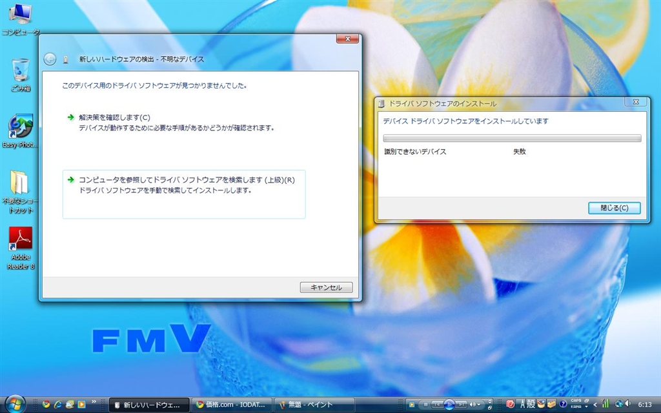Open the ごみ箱 recycle bin icon

tap(20, 75)
